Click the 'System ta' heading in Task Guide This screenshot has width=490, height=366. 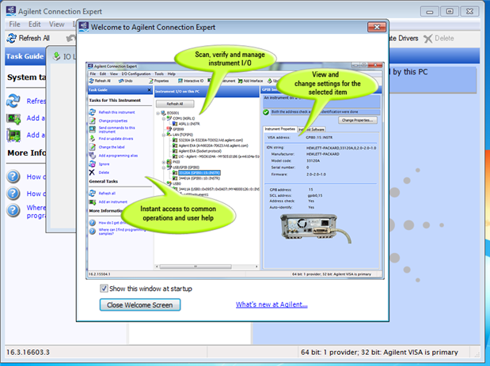[x=27, y=77]
